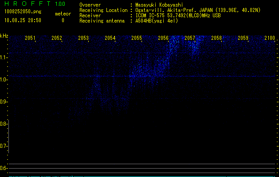
Task: Click the 2058 time marker
Action: (216, 38)
